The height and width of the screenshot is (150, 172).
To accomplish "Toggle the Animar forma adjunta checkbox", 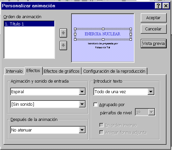I will [x=101, y=132].
